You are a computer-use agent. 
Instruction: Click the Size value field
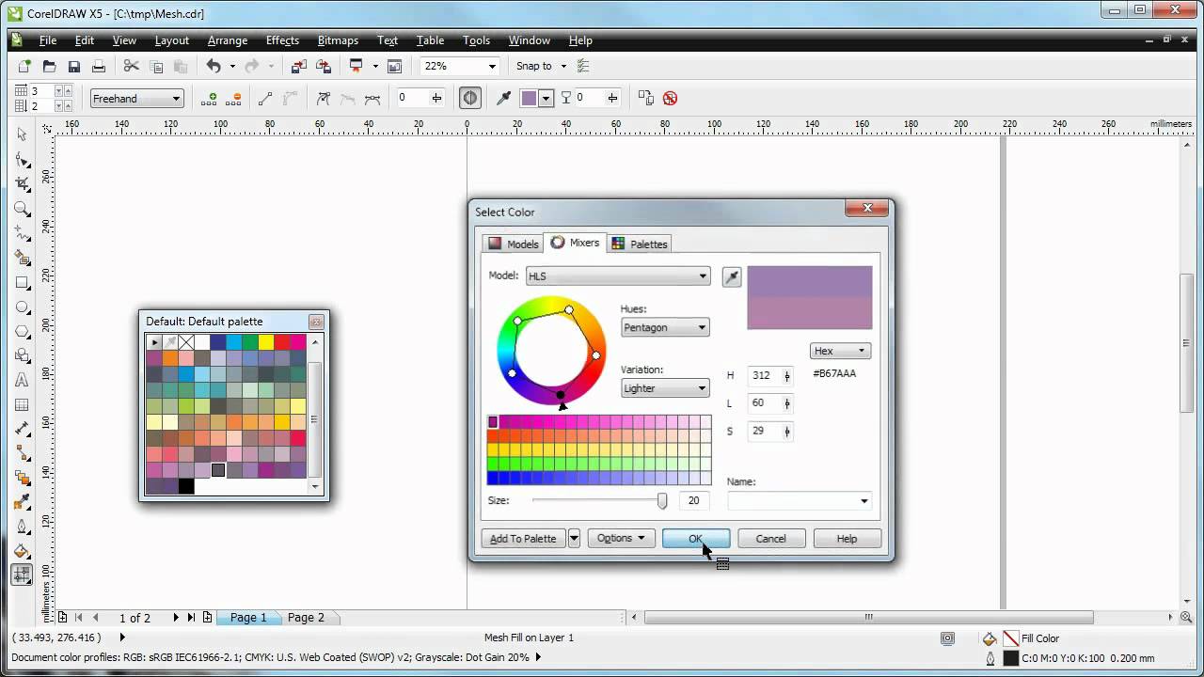(693, 501)
